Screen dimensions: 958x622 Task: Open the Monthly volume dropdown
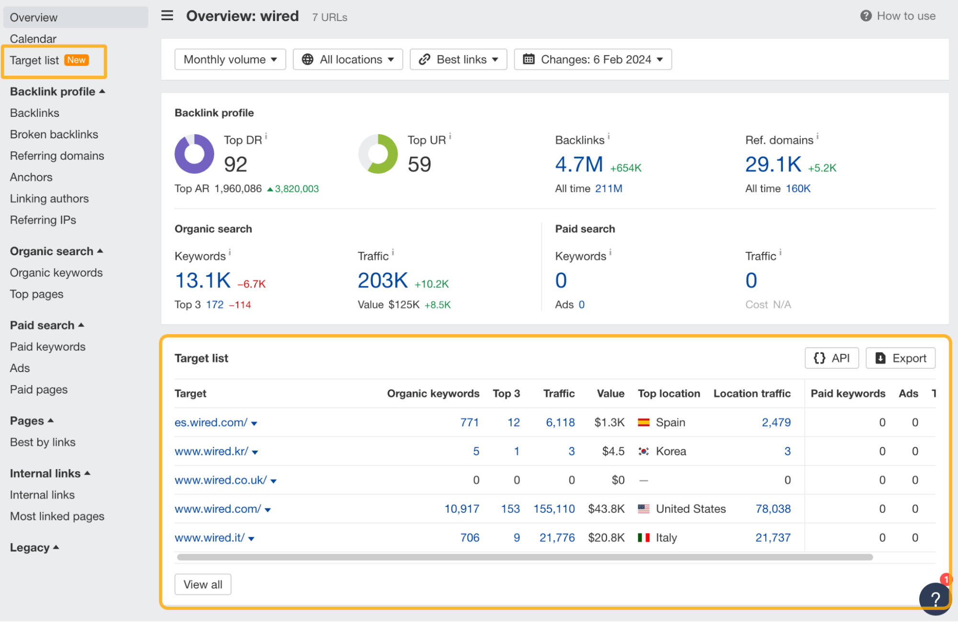tap(230, 59)
